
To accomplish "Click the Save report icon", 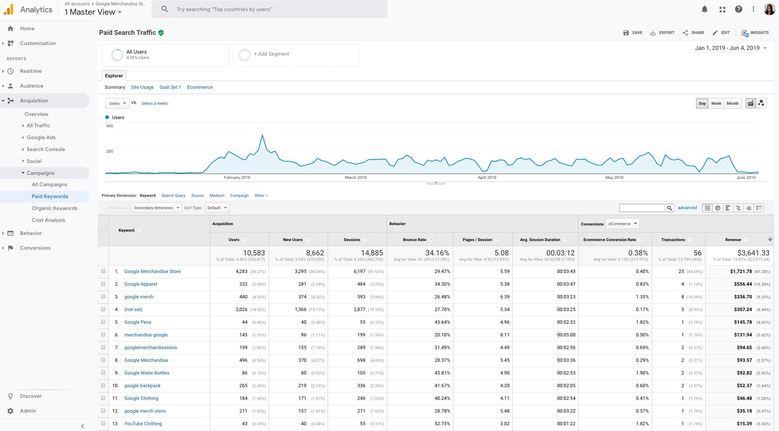I will click(626, 33).
